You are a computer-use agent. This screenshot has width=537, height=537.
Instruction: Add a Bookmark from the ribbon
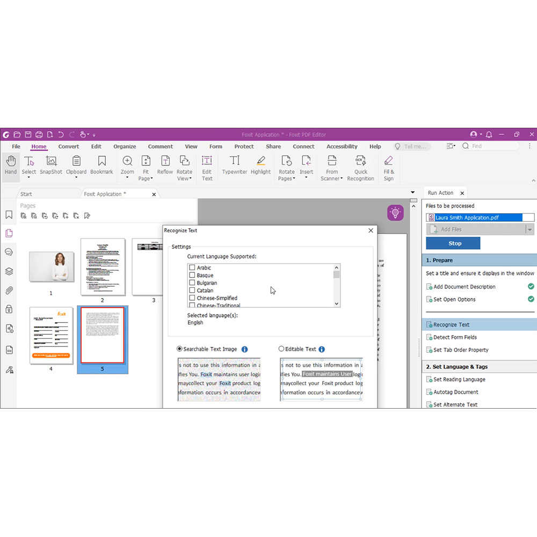tap(101, 165)
